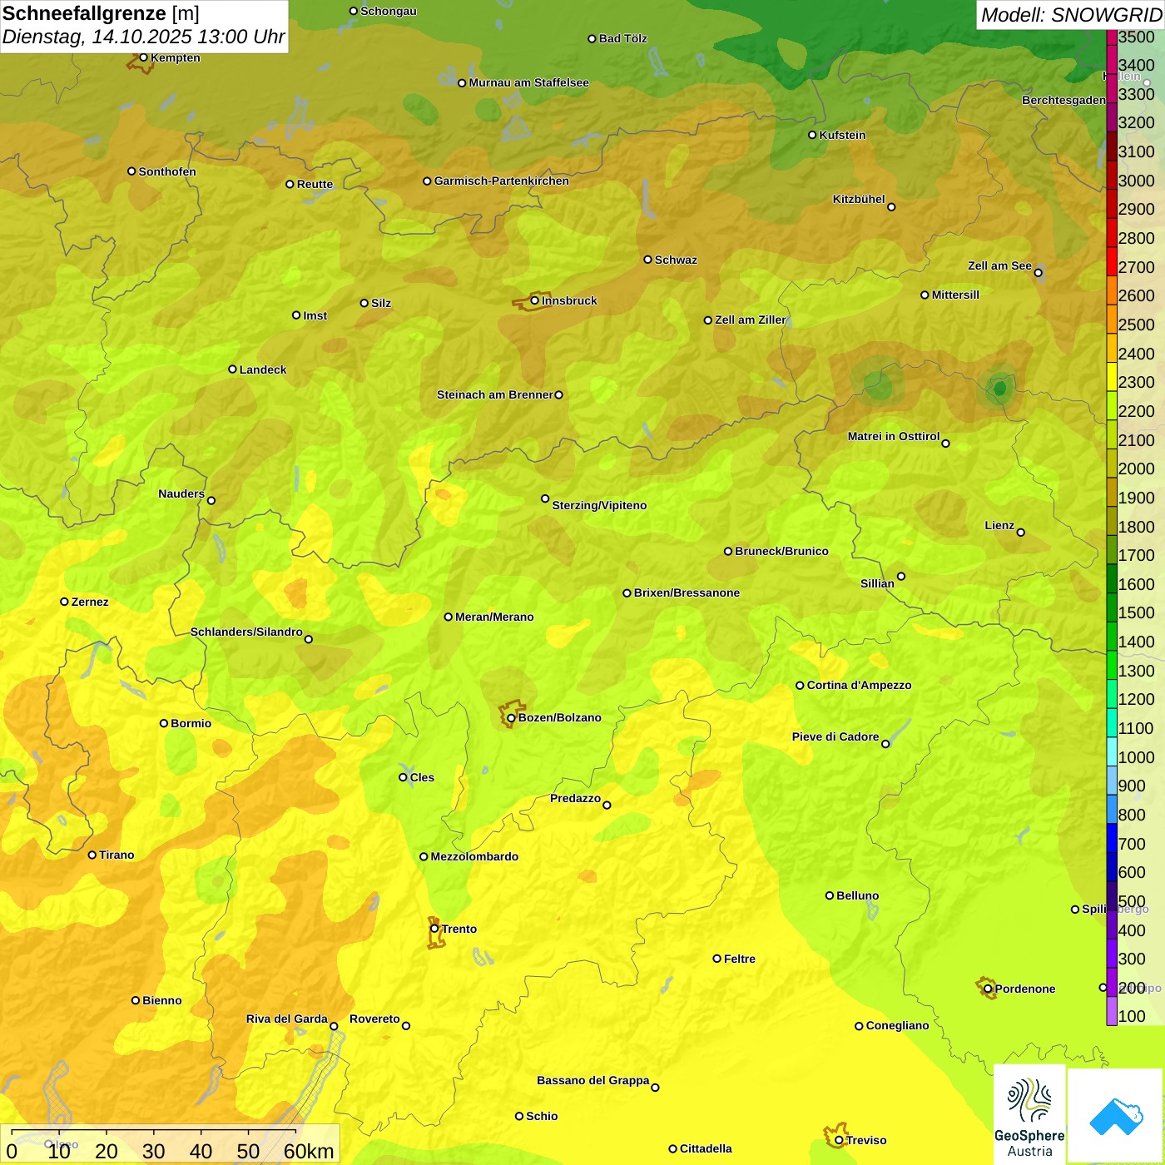Click the Bozen/Bolzano city marker

tap(511, 717)
